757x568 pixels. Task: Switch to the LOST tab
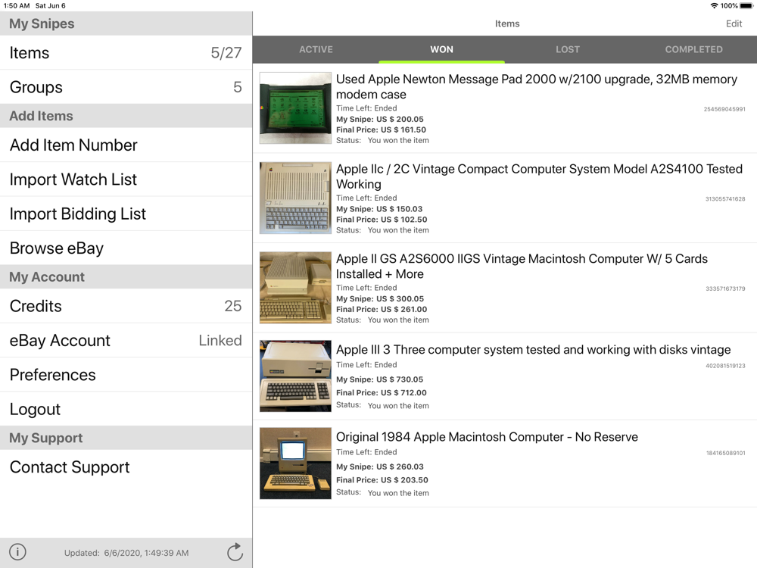(568, 49)
